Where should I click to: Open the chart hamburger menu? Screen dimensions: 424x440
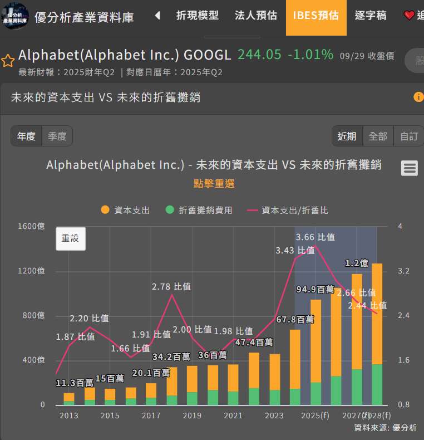pos(409,168)
